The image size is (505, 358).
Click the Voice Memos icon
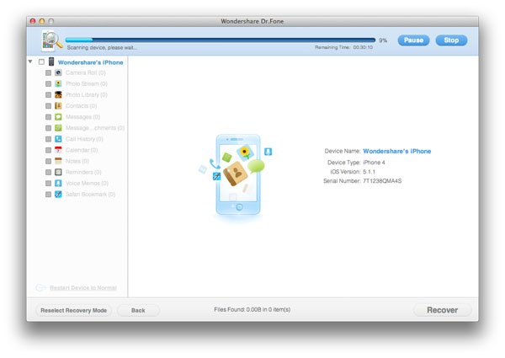tap(58, 184)
